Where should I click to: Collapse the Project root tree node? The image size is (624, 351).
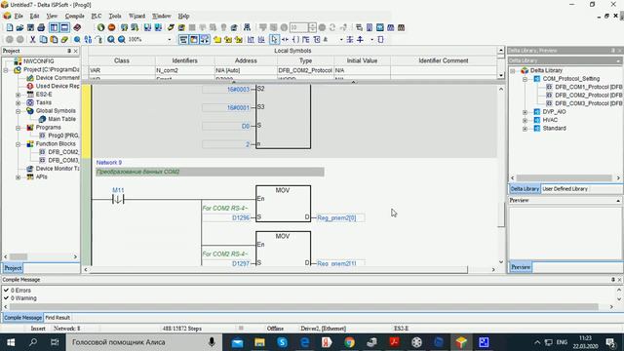(x=6, y=70)
